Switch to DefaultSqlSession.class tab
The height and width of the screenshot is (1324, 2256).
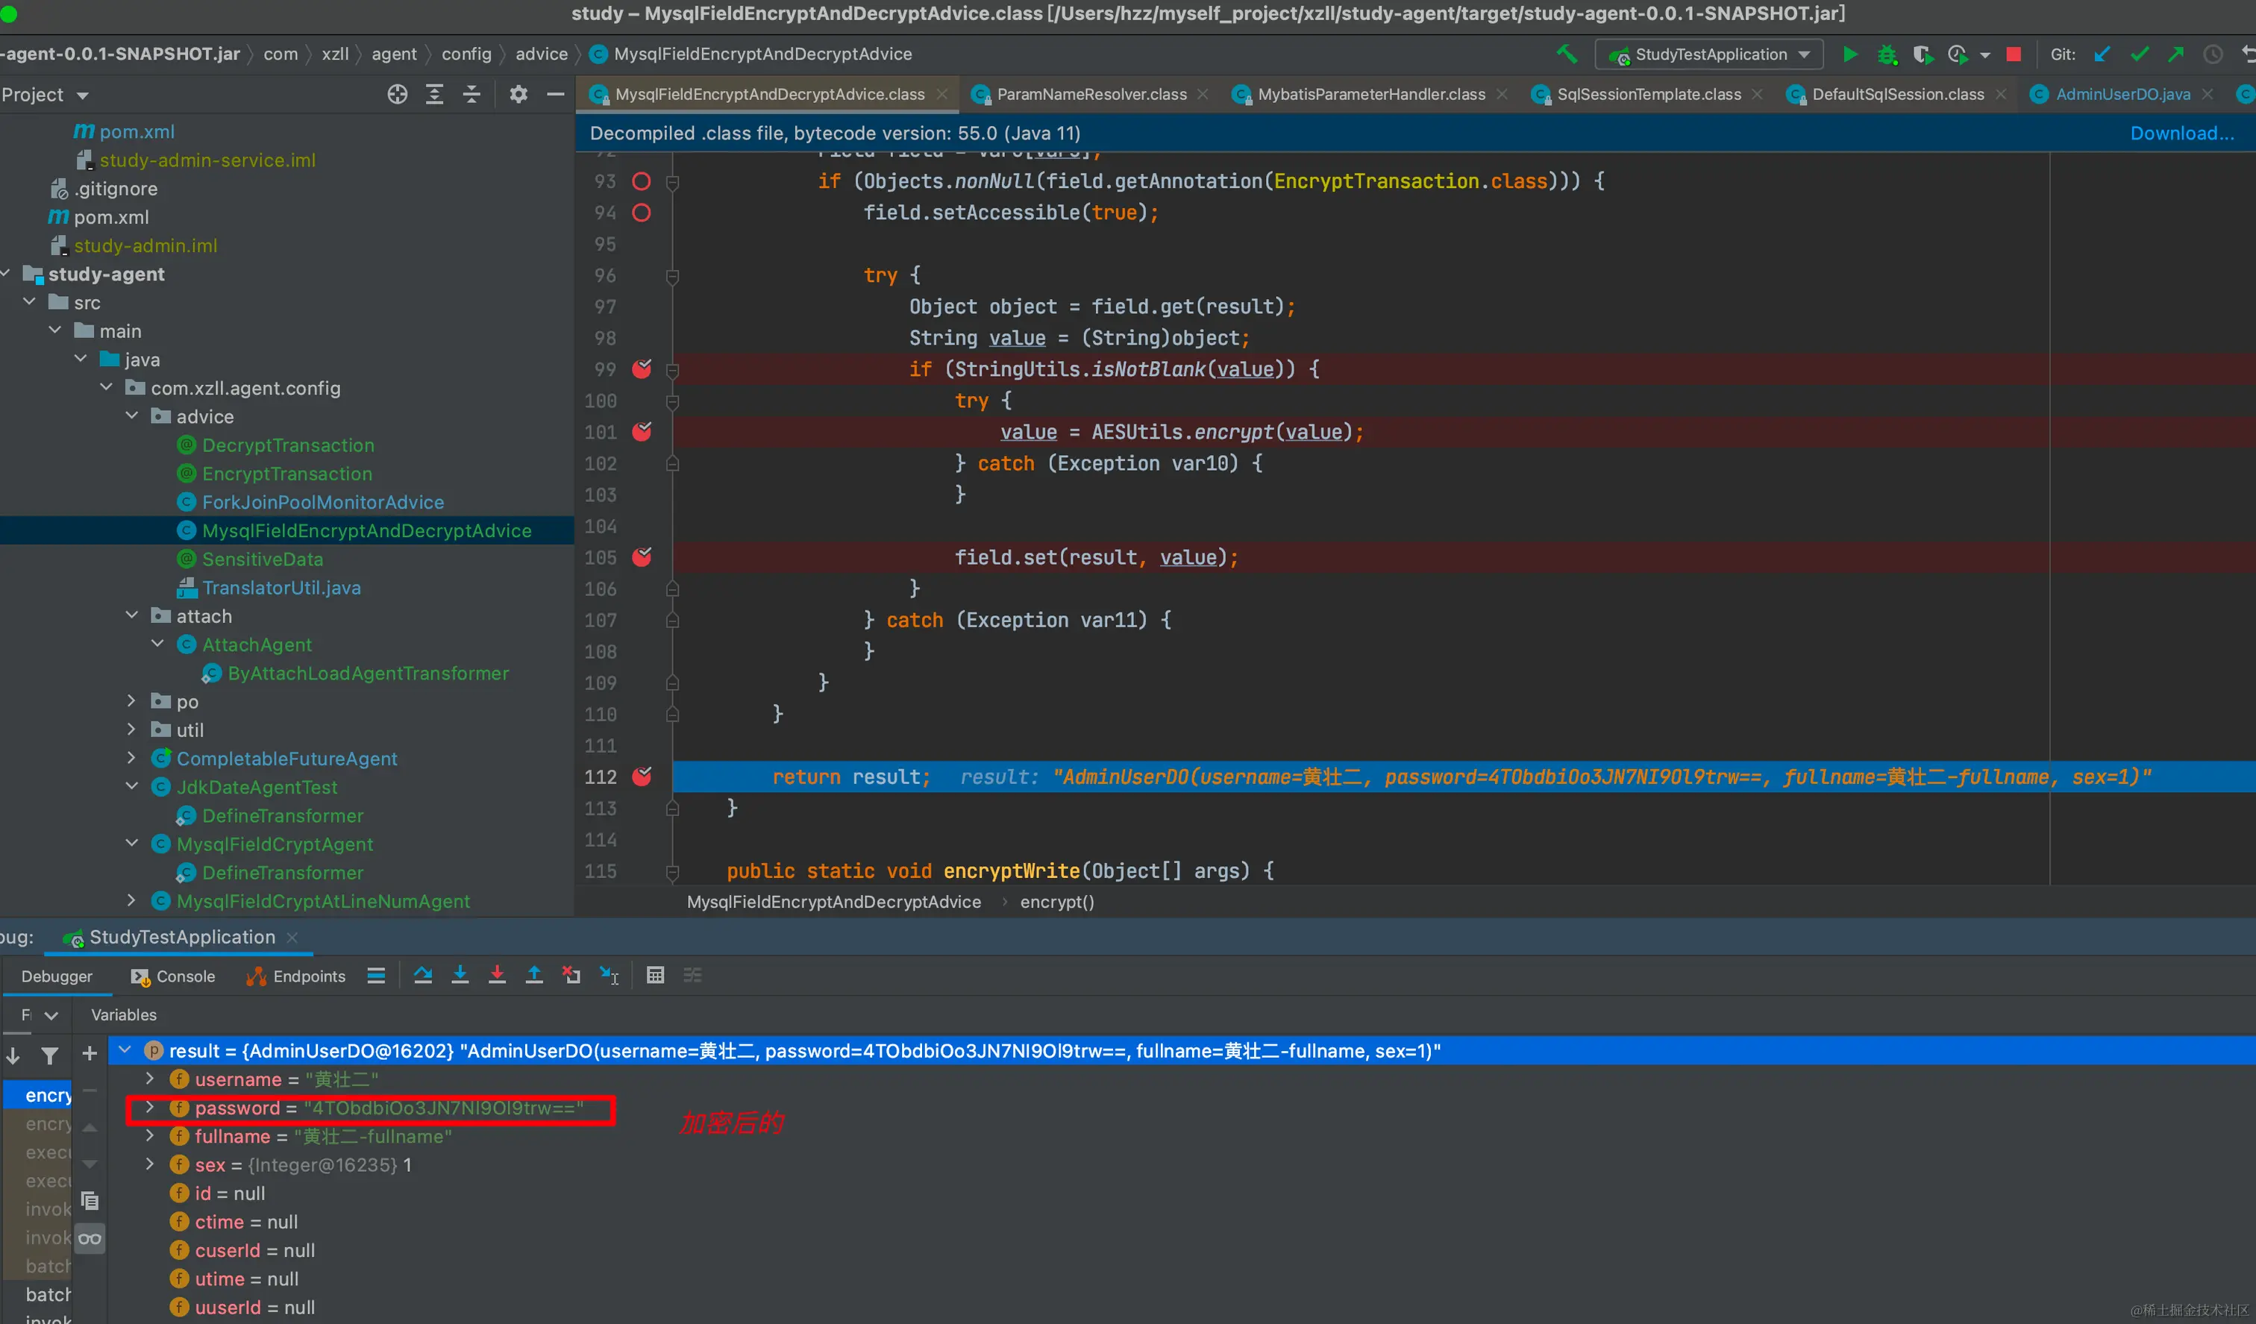click(1897, 94)
